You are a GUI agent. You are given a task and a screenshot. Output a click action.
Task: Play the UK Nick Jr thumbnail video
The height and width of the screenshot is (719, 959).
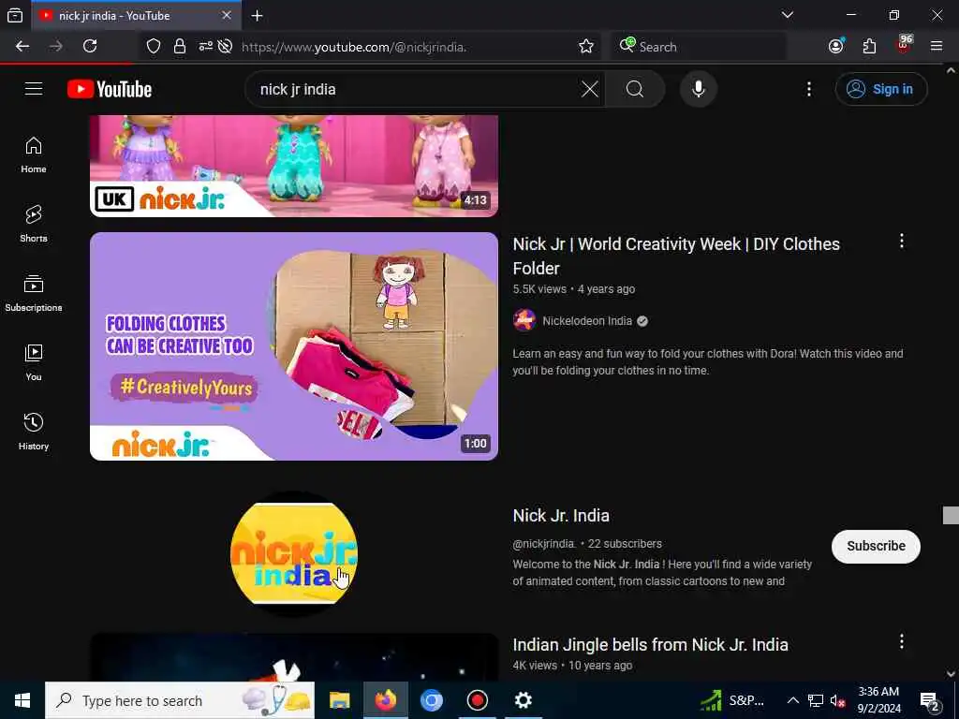click(293, 166)
